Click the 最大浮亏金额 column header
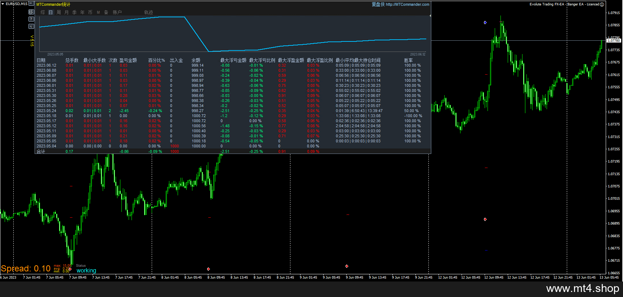Screen dimensions: 623x297 pyautogui.click(x=233, y=60)
